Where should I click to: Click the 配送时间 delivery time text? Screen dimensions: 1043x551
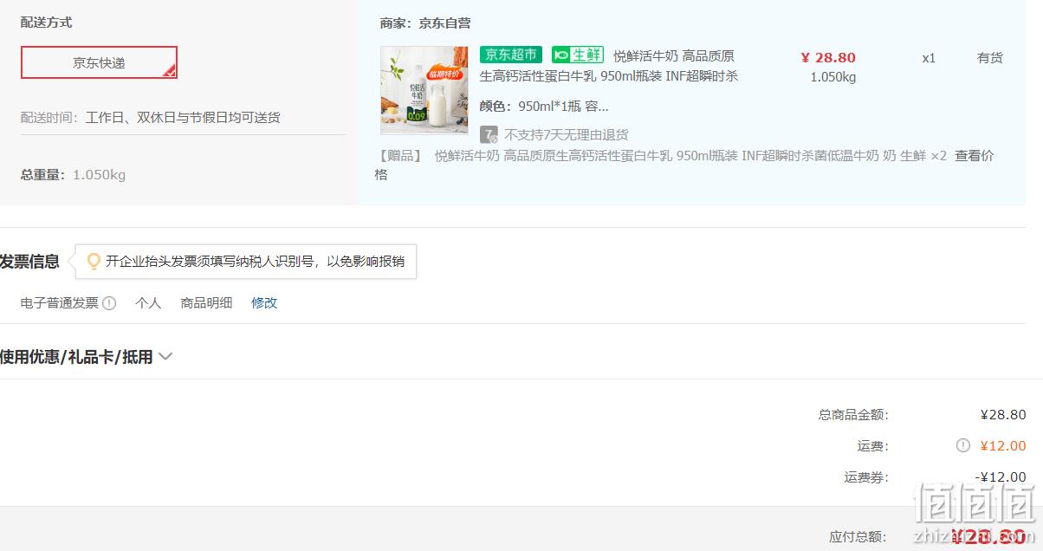pyautogui.click(x=150, y=118)
